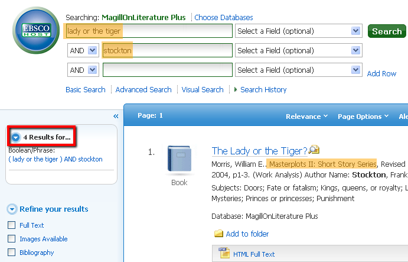Click the Page: 1 indicator
Screen dimensions: 408x262
(150, 115)
